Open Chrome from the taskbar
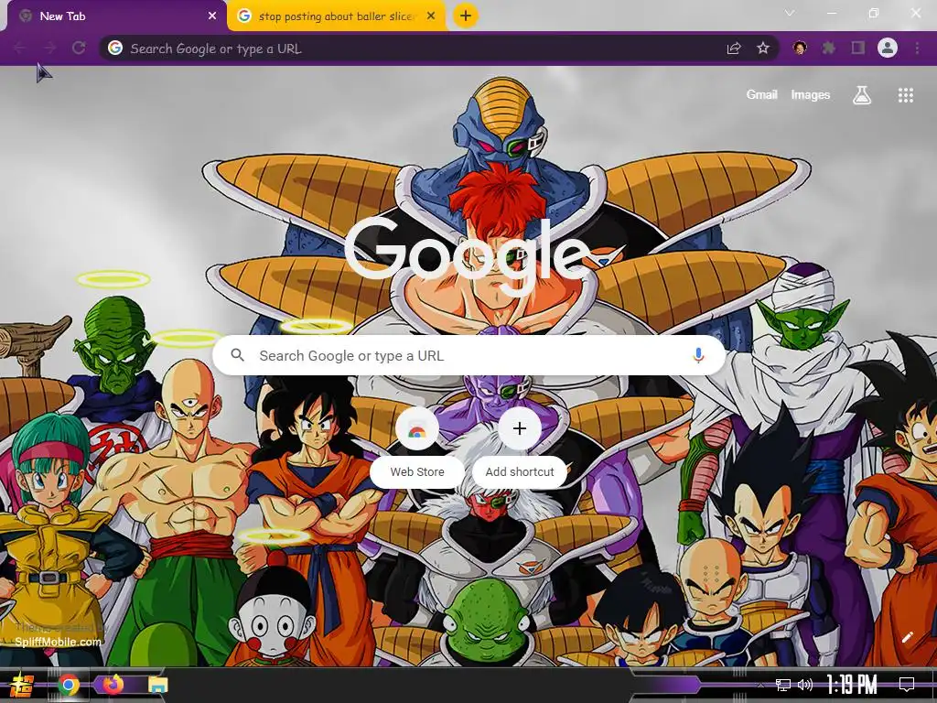937x703 pixels. [x=68, y=685]
